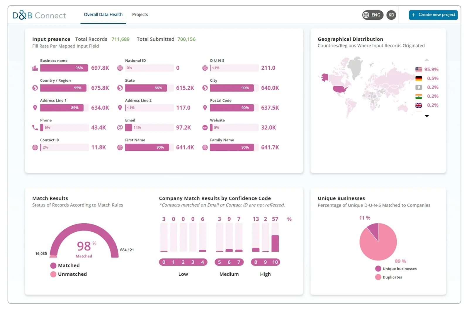Click the D-U-N-S fingerprint icon
The width and height of the screenshot is (469, 309).
pos(205,68)
